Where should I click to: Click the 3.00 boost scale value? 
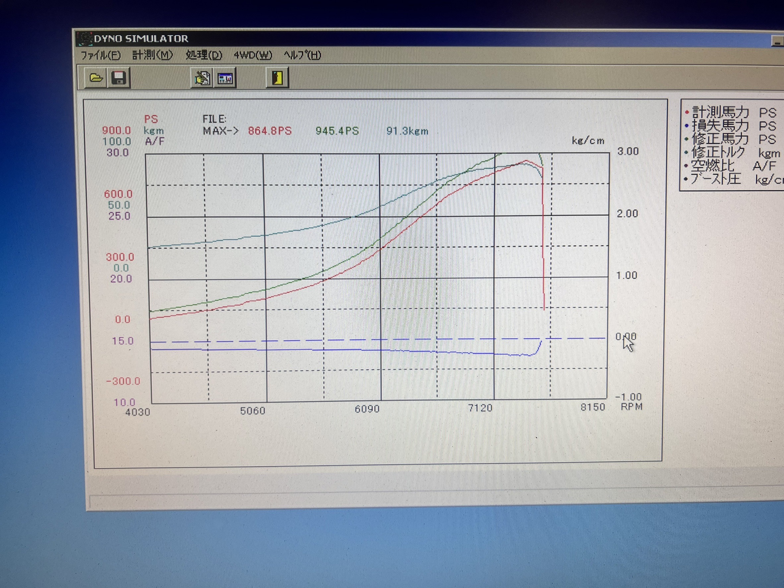point(628,151)
